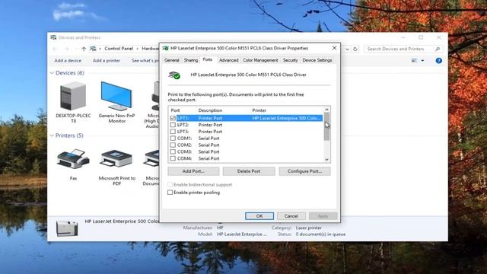This screenshot has height=274, width=487.
Task: Click Add a printer in the toolbar
Action: pos(107,61)
